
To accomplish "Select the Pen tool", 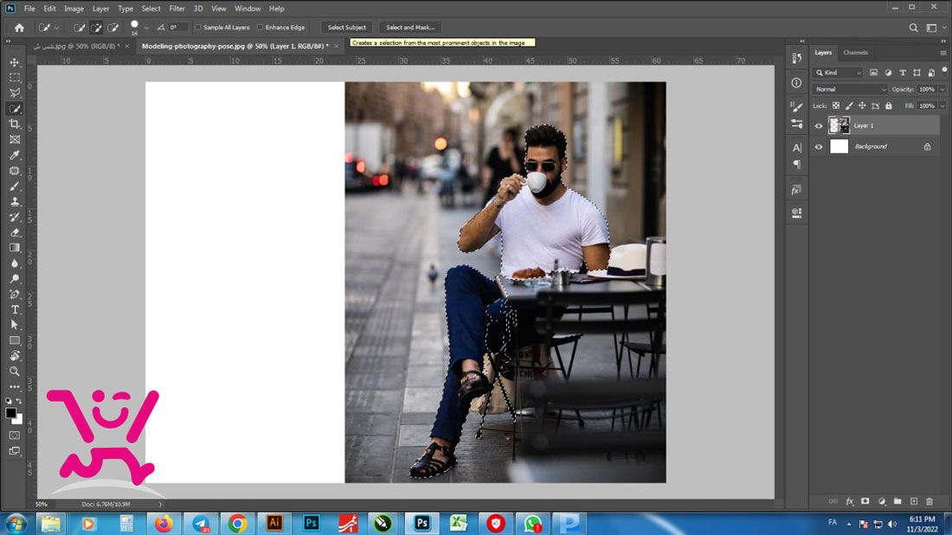I will tap(15, 294).
